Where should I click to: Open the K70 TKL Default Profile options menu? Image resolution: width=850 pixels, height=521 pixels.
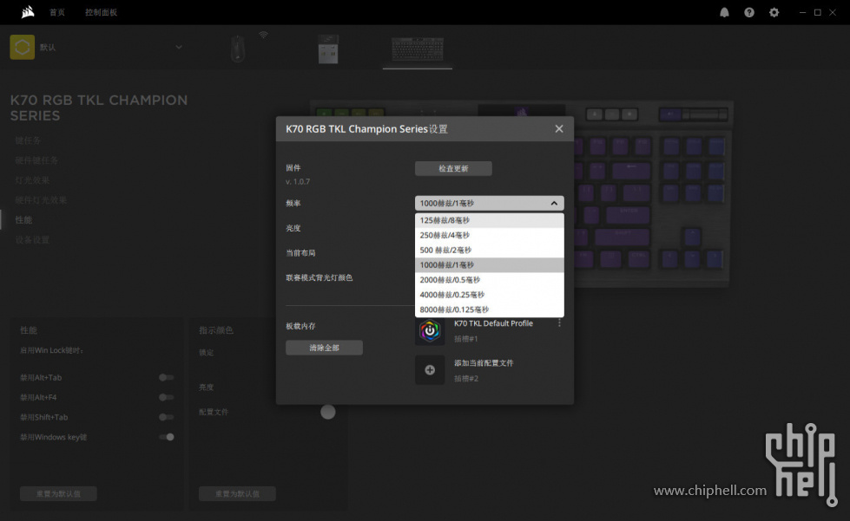click(x=559, y=323)
